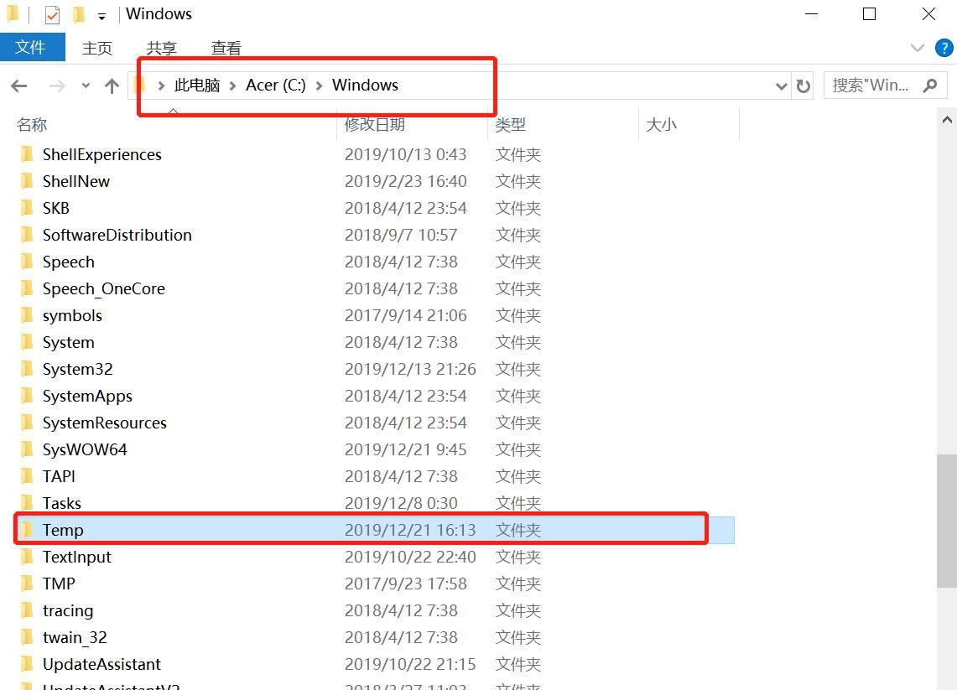
Task: Switch to the 查看 ribbon tab
Action: (226, 48)
